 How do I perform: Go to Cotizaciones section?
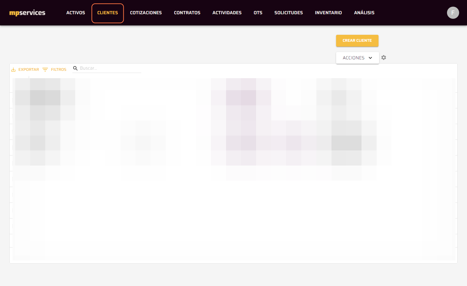tap(146, 13)
